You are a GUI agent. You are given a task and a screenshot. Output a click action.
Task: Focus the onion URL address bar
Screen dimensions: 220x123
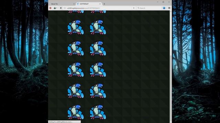point(98,8)
